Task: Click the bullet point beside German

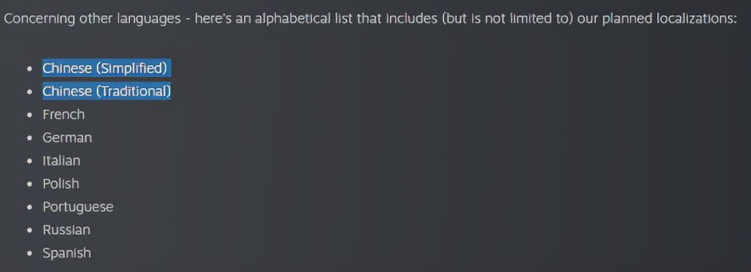Action: (30, 138)
